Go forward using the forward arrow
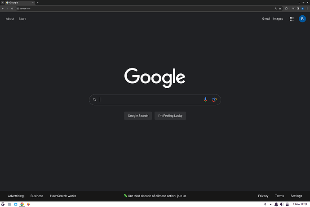The width and height of the screenshot is (310, 207). coord(7,9)
